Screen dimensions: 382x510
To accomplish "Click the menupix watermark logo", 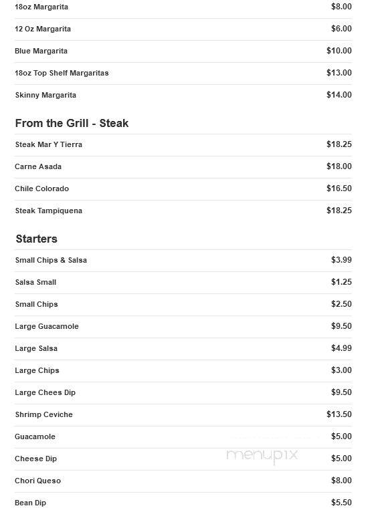I will (x=262, y=455).
